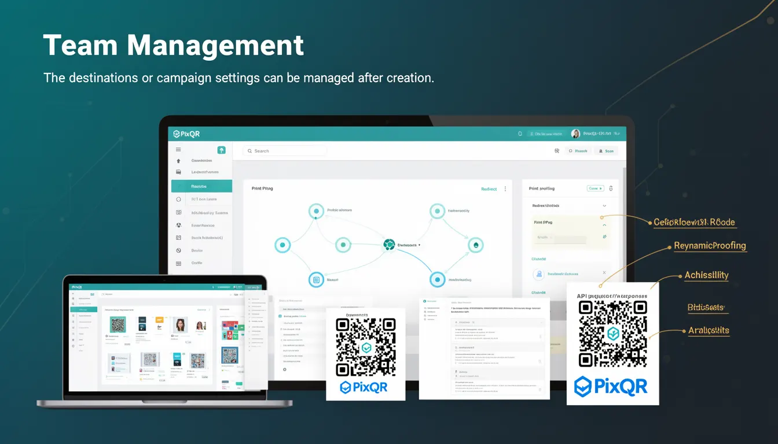This screenshot has width=778, height=444.
Task: Select the far-left circular node in the diagram
Action: pyautogui.click(x=282, y=245)
